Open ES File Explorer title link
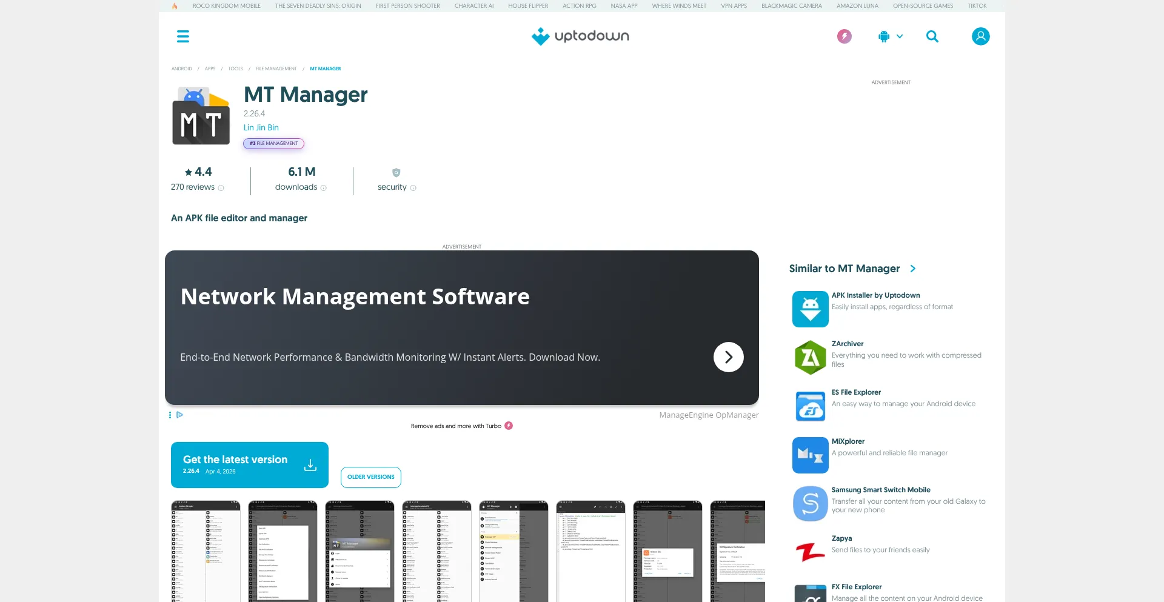The height and width of the screenshot is (602, 1164). [x=857, y=392]
